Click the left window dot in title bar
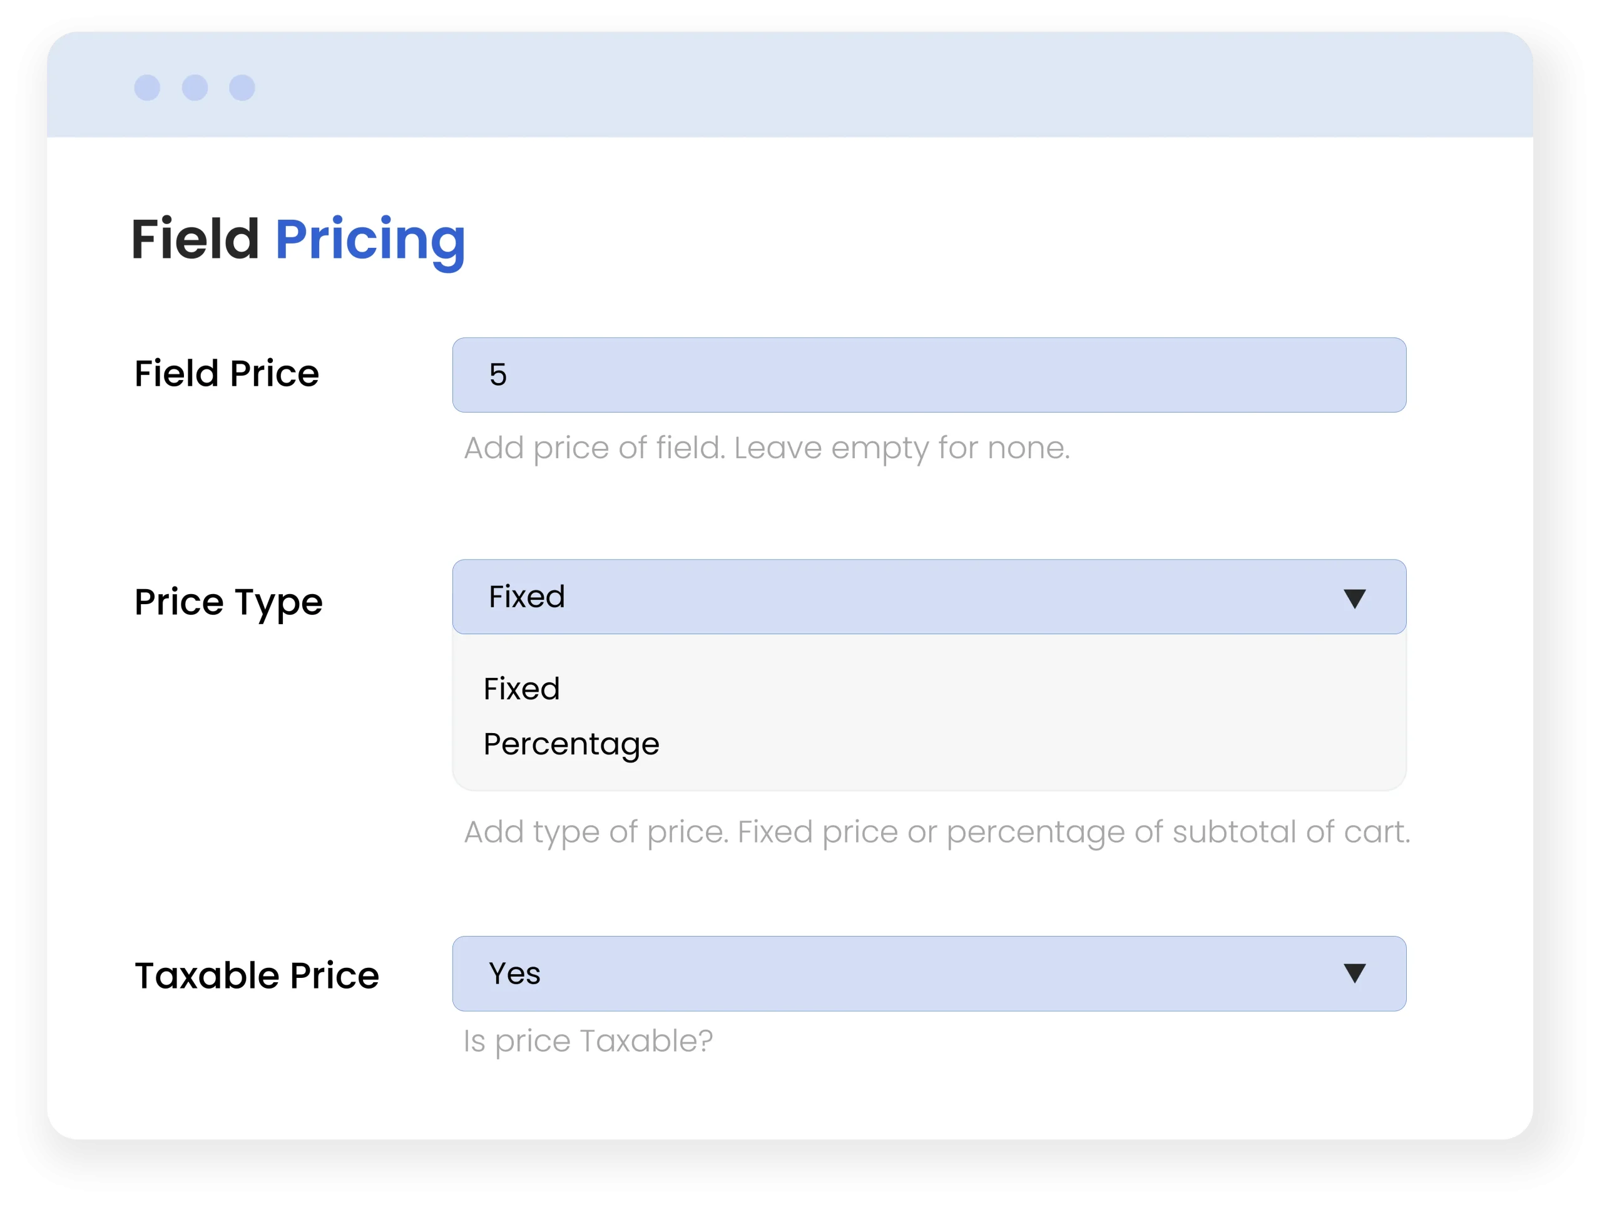 tap(147, 88)
